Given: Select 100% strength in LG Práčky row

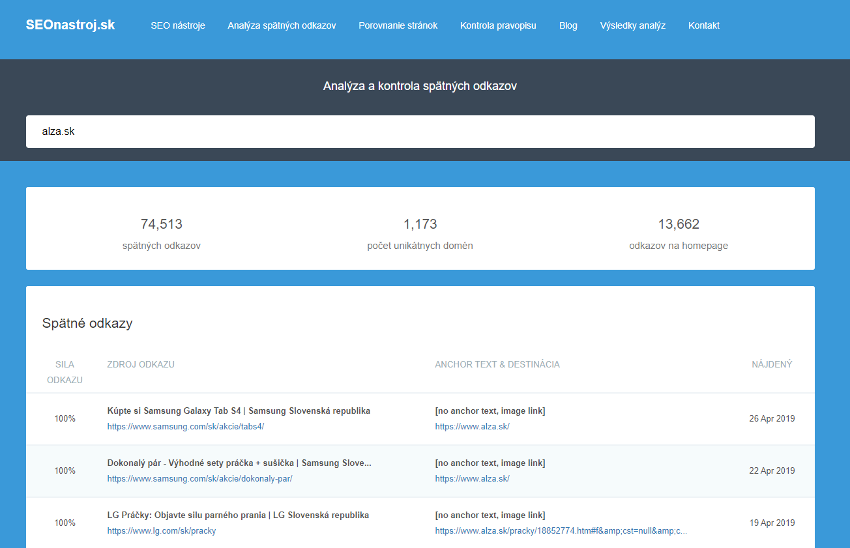Looking at the screenshot, I should tap(65, 523).
